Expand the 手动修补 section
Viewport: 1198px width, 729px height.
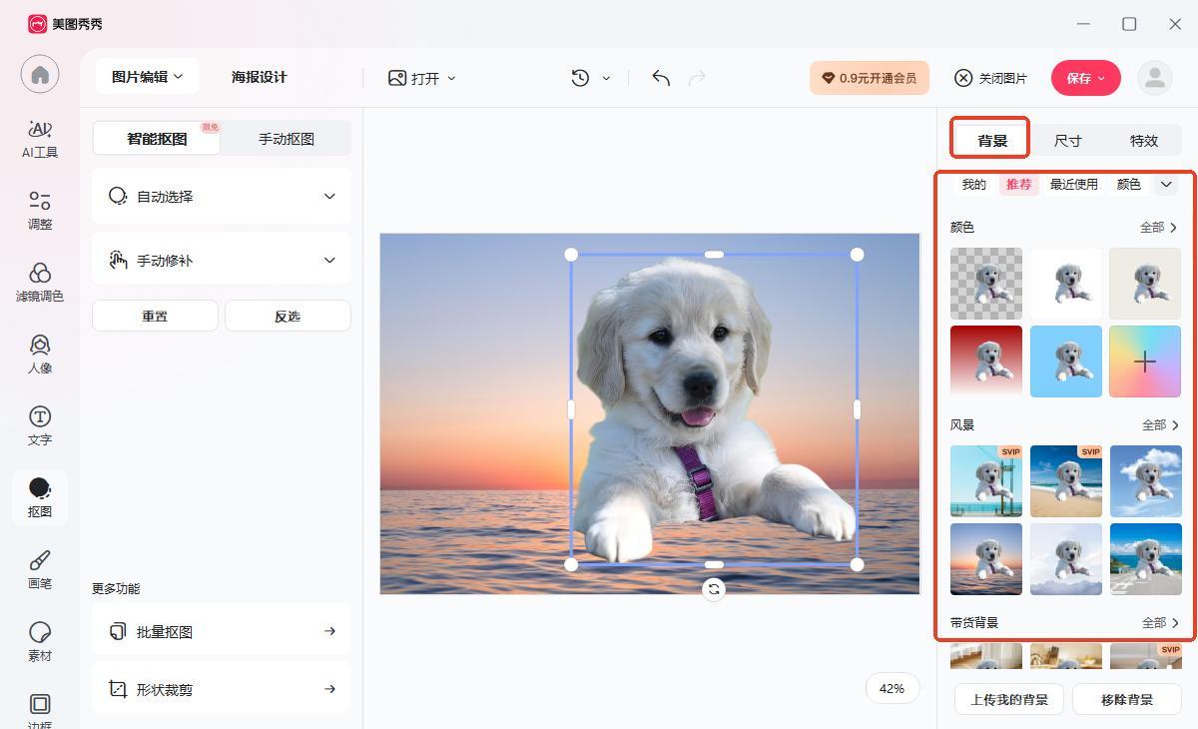[222, 261]
